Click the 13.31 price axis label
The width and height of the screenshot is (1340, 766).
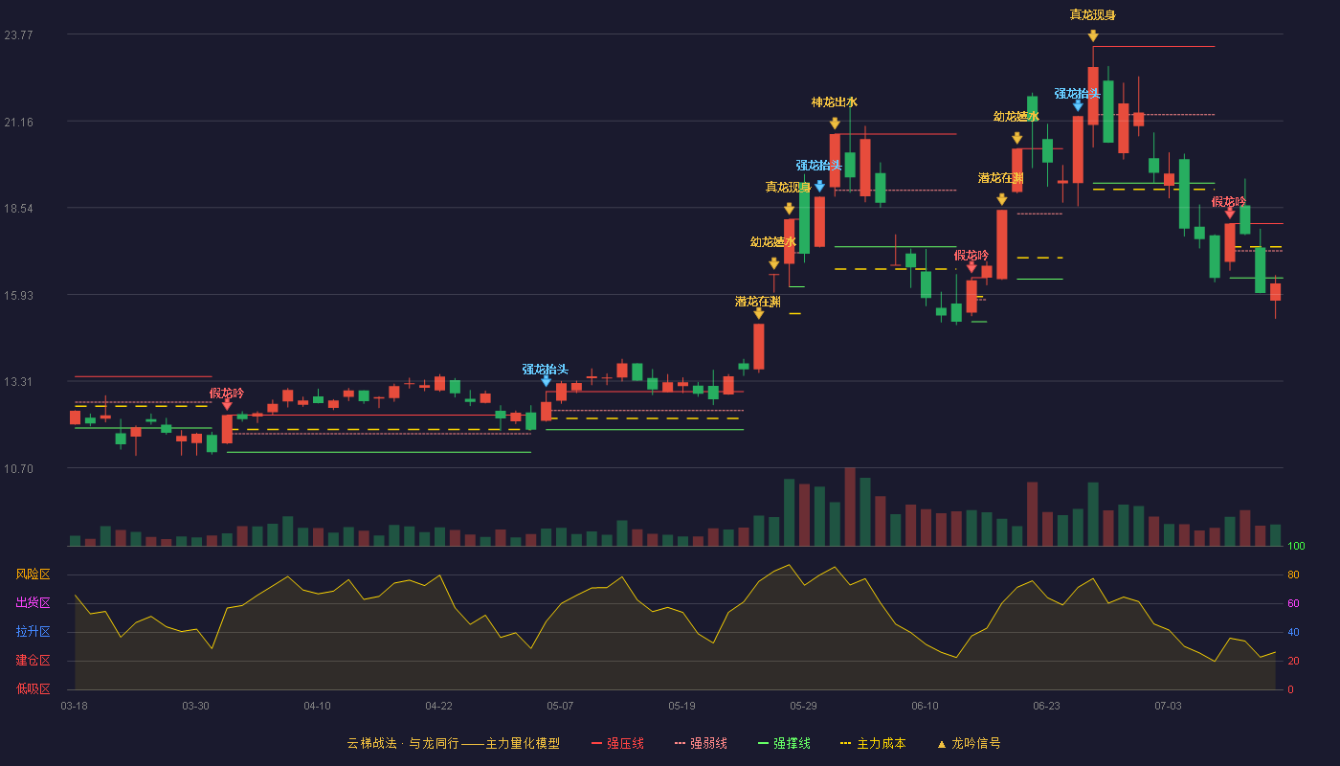click(x=18, y=381)
